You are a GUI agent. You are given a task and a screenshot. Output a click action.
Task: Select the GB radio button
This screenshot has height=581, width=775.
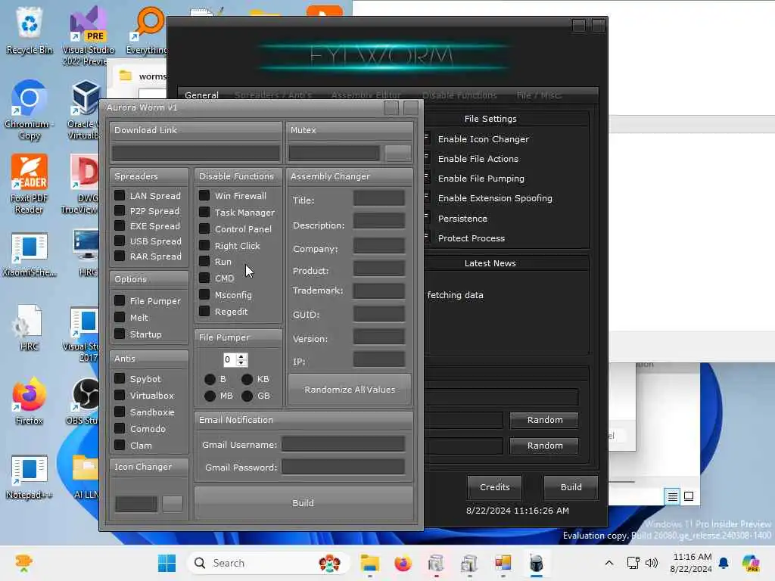pos(247,396)
